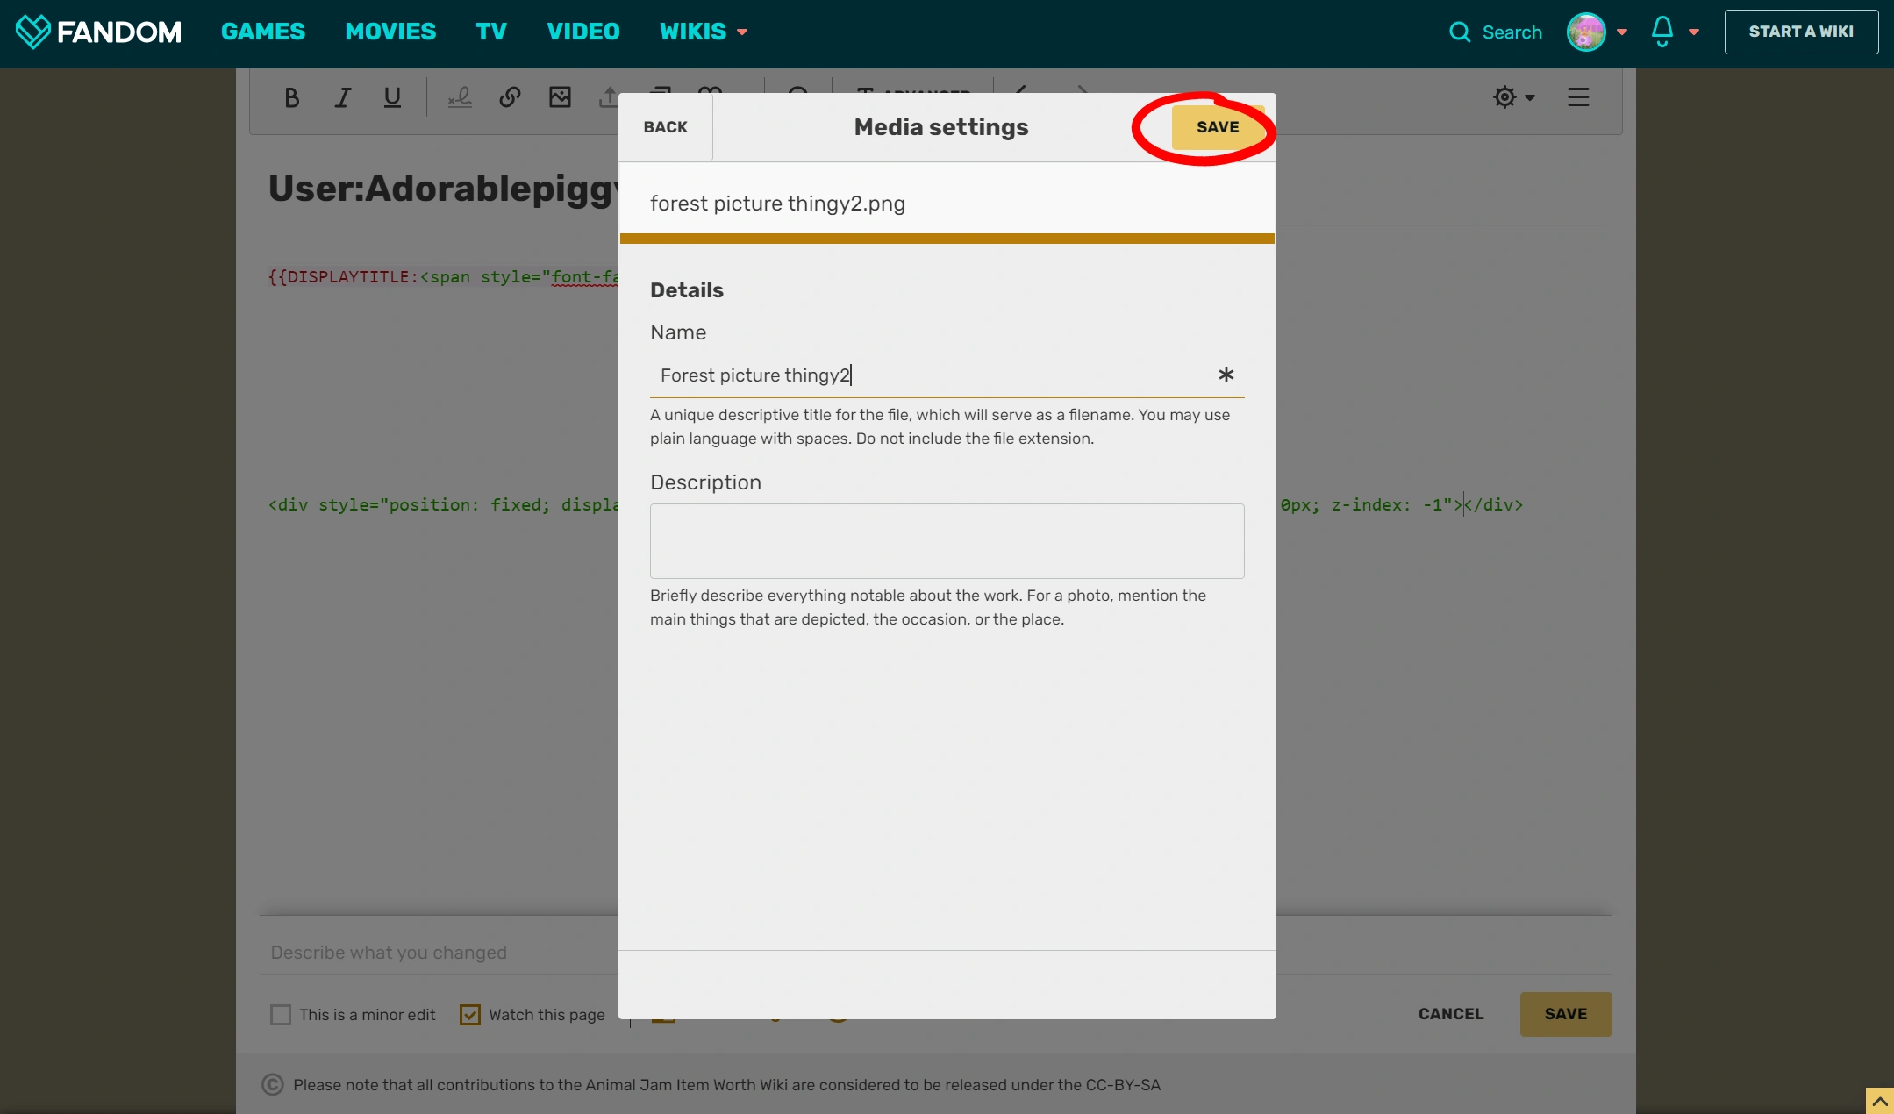Uncheck the 'Watch this page' checkbox
Screen dimensions: 1894x1114
(470, 1015)
